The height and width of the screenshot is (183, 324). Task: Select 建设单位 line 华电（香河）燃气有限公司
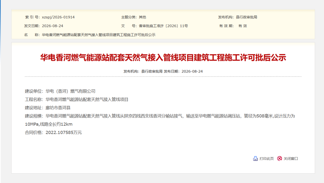[60, 91]
